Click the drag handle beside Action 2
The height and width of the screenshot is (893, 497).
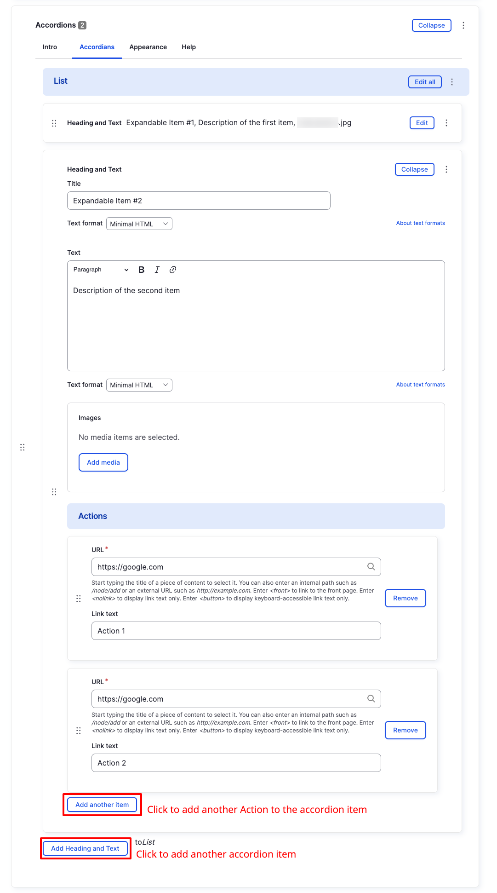click(x=78, y=730)
